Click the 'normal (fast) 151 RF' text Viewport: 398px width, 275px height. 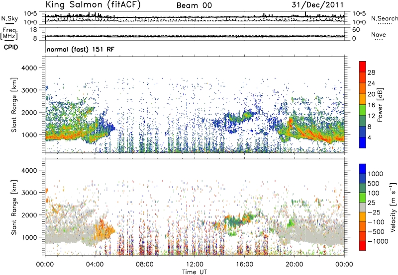[x=81, y=49]
